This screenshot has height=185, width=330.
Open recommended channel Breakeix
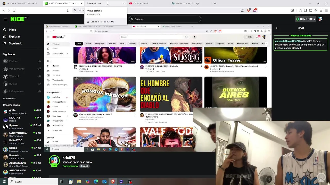click(x=22, y=157)
